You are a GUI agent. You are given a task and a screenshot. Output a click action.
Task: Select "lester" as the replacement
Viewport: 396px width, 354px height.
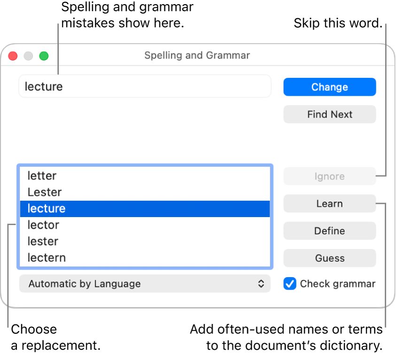[x=42, y=241]
